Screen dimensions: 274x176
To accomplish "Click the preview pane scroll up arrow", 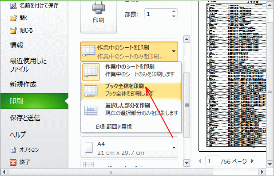I will click(x=270, y=5).
